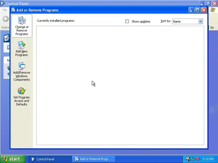Switch to Add or Remove Programs taskbar button
The width and height of the screenshot is (218, 163).
click(93, 159)
